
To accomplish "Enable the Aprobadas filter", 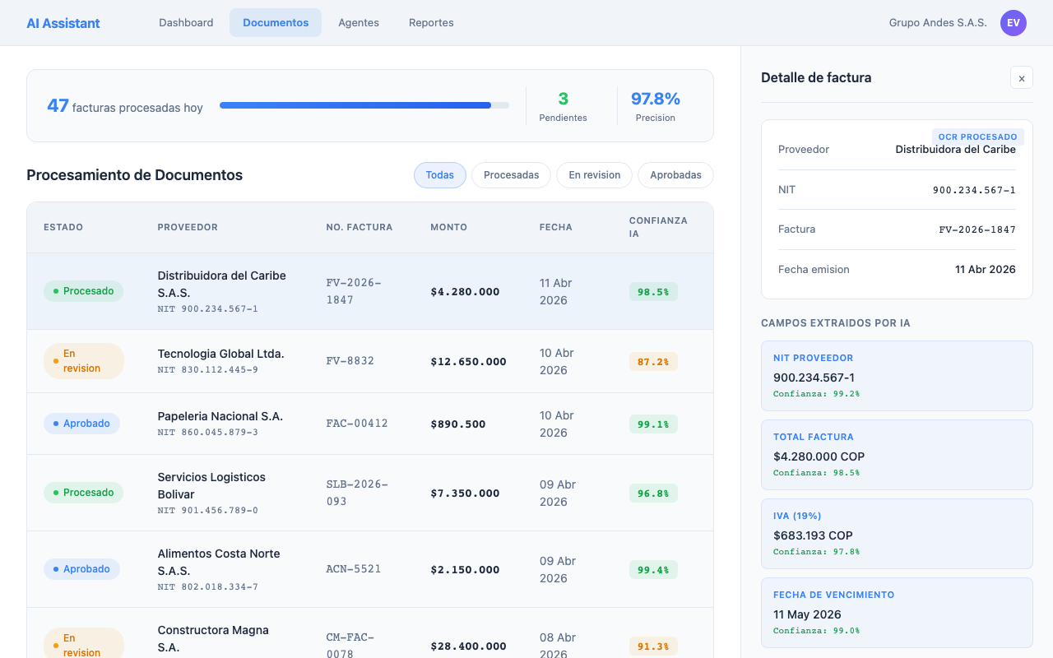I will (675, 174).
